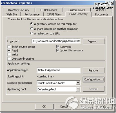This screenshot has height=113, width=116.
Task: Select 'A directory located on this computer'
Action: (32, 24)
